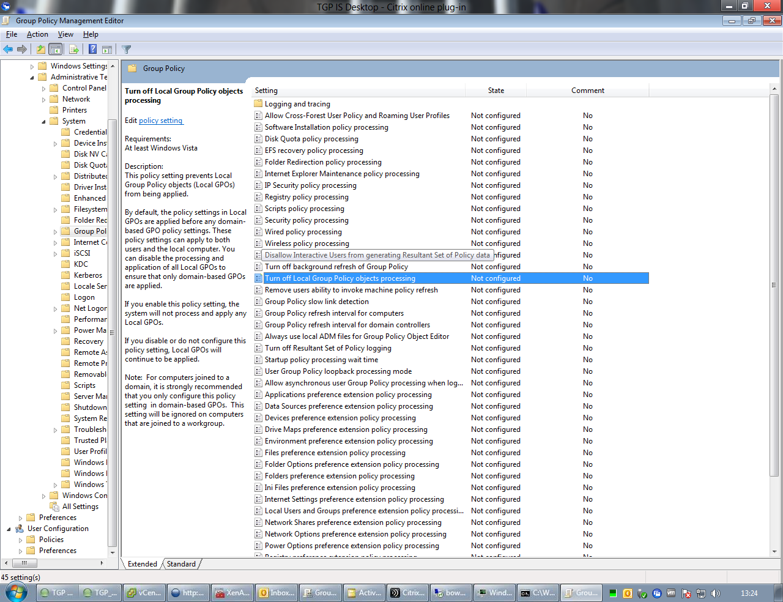
Task: Click the Up one level folder icon
Action: click(x=40, y=50)
